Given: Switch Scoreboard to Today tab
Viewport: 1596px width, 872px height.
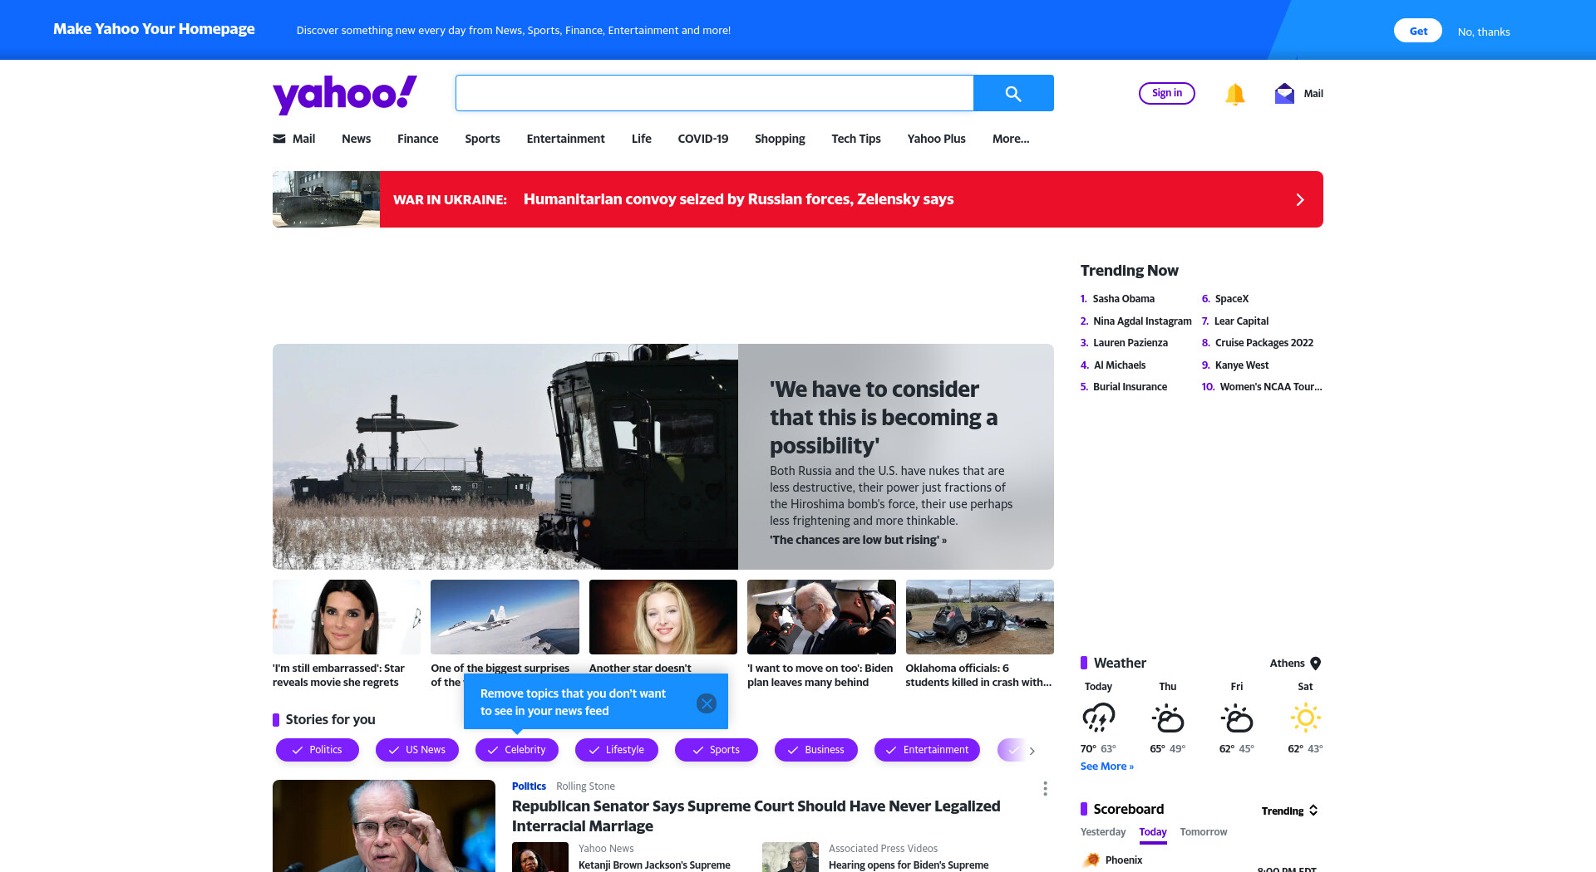Looking at the screenshot, I should click(x=1153, y=832).
